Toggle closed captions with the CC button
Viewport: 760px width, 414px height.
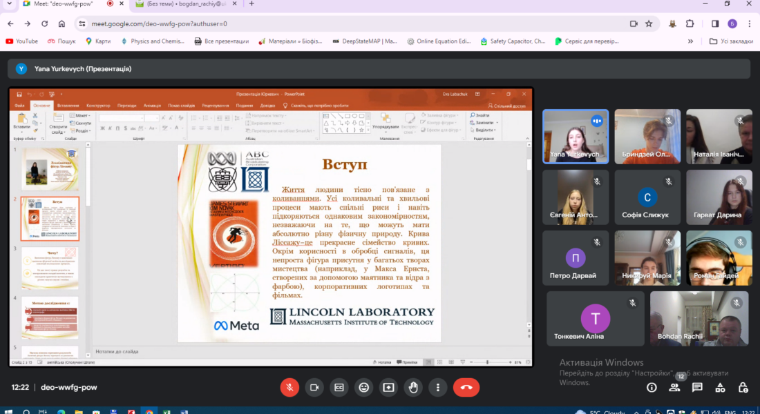tap(339, 387)
